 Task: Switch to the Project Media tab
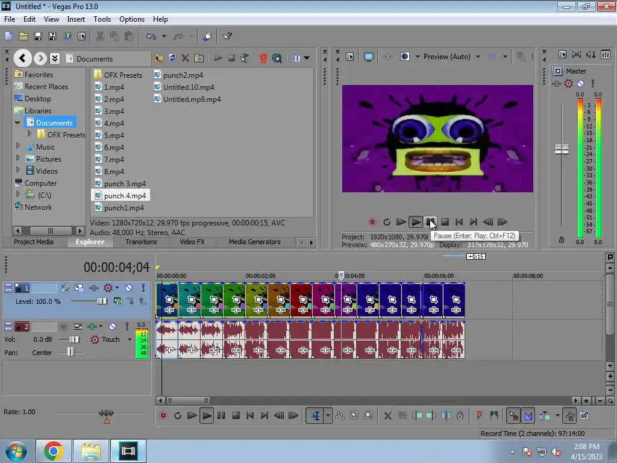pyautogui.click(x=34, y=242)
